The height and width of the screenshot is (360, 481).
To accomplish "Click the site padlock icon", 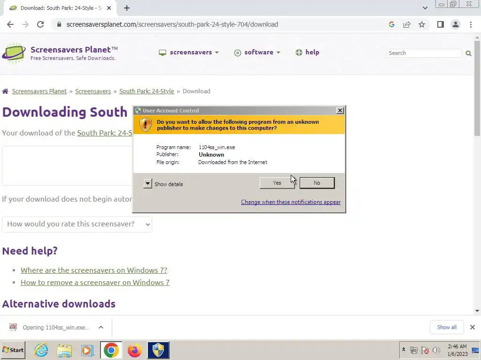I will coord(59,24).
